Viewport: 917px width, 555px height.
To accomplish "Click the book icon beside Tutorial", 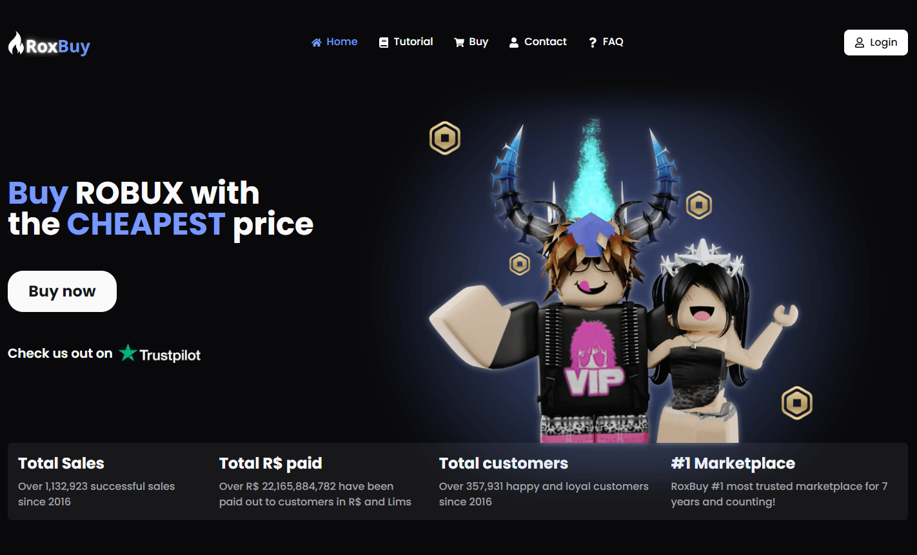I will click(384, 43).
